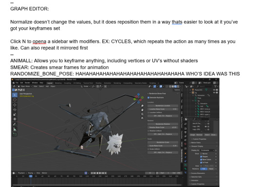This screenshot has width=263, height=187.
Task: Click the Head relations button
Action: [211, 168]
